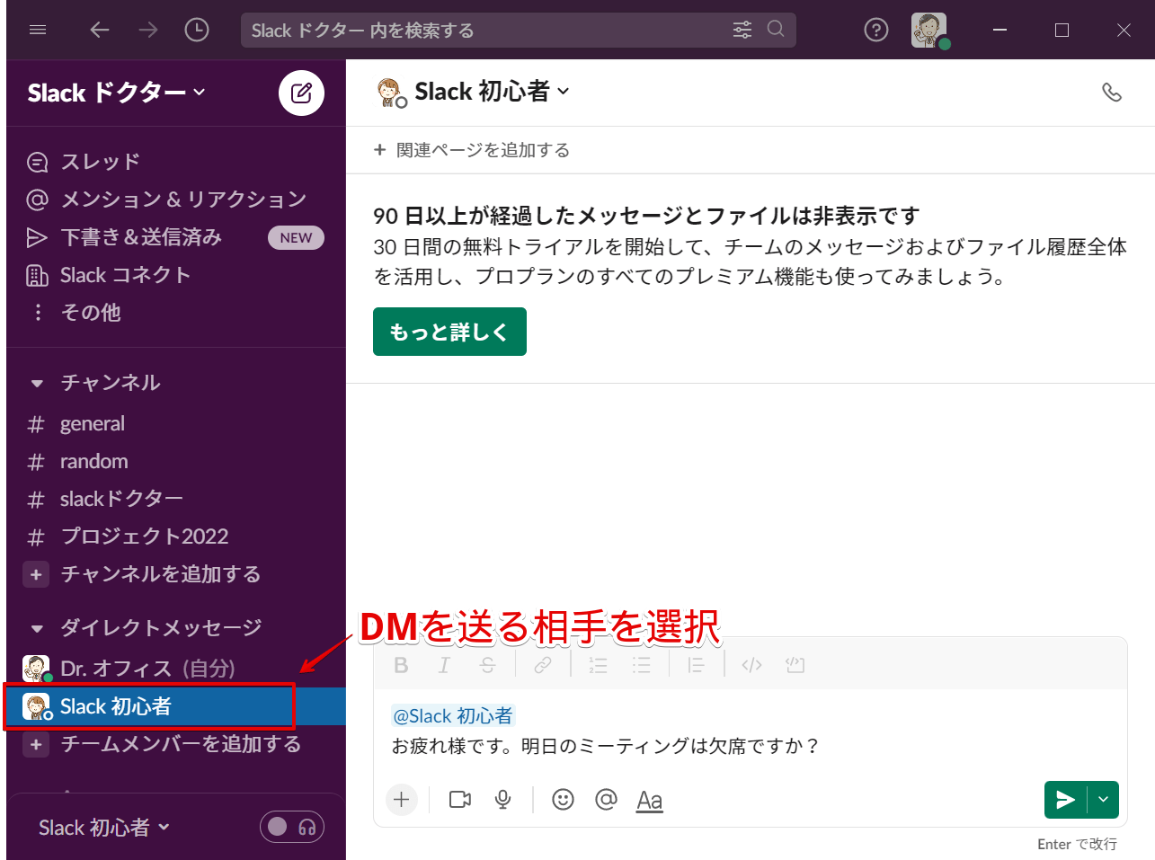Insert bulleted list in composer
This screenshot has height=860, width=1155.
(x=642, y=665)
